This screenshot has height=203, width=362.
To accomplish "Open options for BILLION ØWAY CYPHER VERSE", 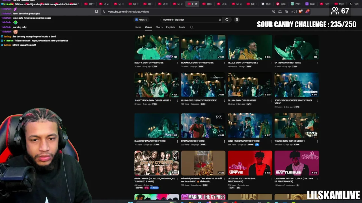I will pos(271,101).
